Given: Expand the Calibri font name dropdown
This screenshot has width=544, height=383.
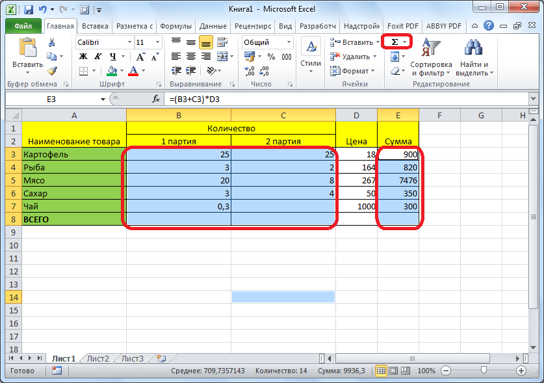Looking at the screenshot, I should tap(127, 42).
